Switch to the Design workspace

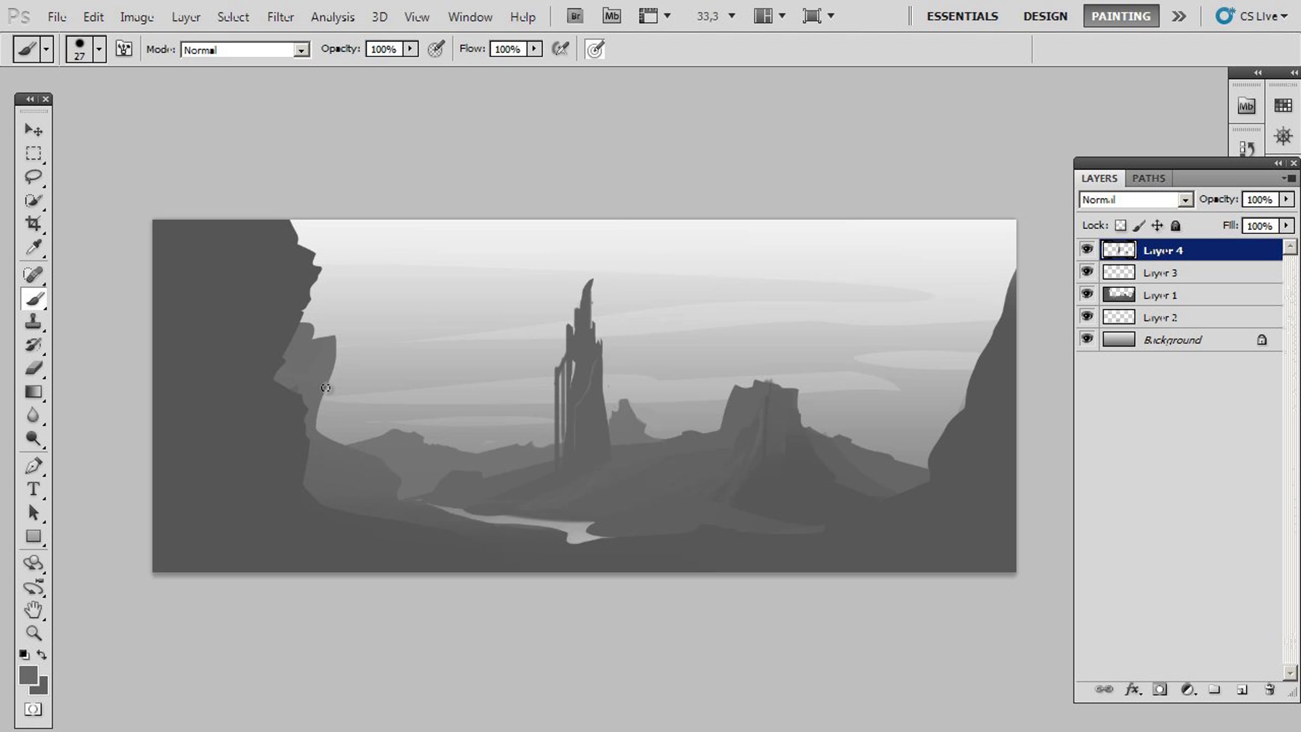pos(1045,16)
